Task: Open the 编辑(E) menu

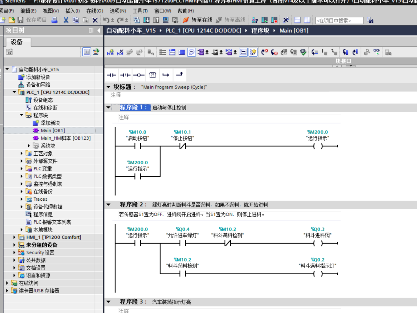Action: pyautogui.click(x=28, y=11)
